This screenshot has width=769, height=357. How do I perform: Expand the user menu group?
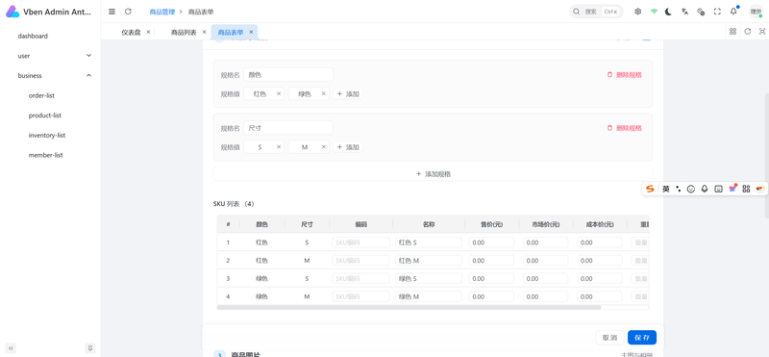pos(51,56)
